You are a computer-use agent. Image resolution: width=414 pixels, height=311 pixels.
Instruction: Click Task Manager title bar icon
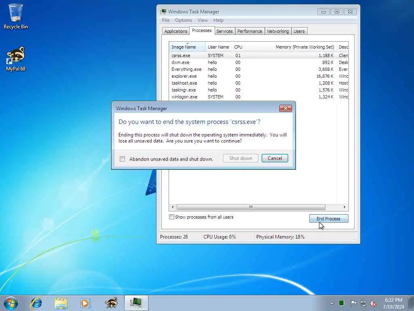click(x=163, y=12)
